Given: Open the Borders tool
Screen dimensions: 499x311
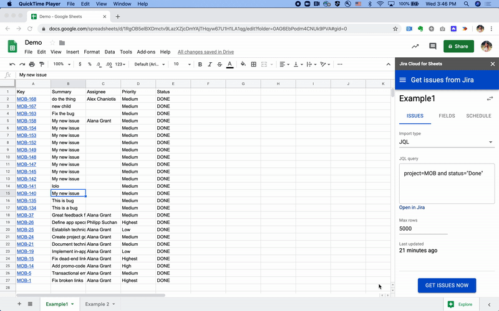Looking at the screenshot, I should (x=254, y=65).
